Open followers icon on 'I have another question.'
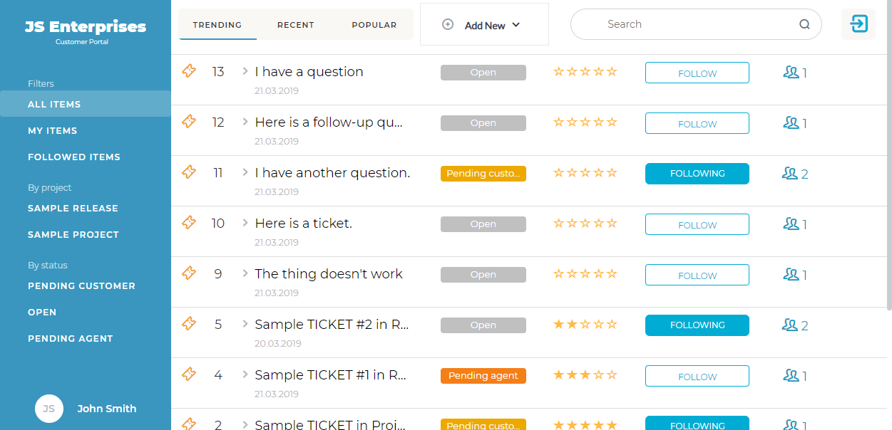892x430 pixels. 790,173
